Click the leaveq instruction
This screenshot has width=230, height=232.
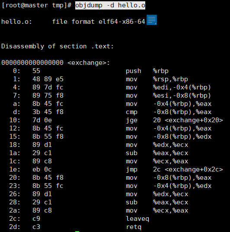(x=137, y=219)
